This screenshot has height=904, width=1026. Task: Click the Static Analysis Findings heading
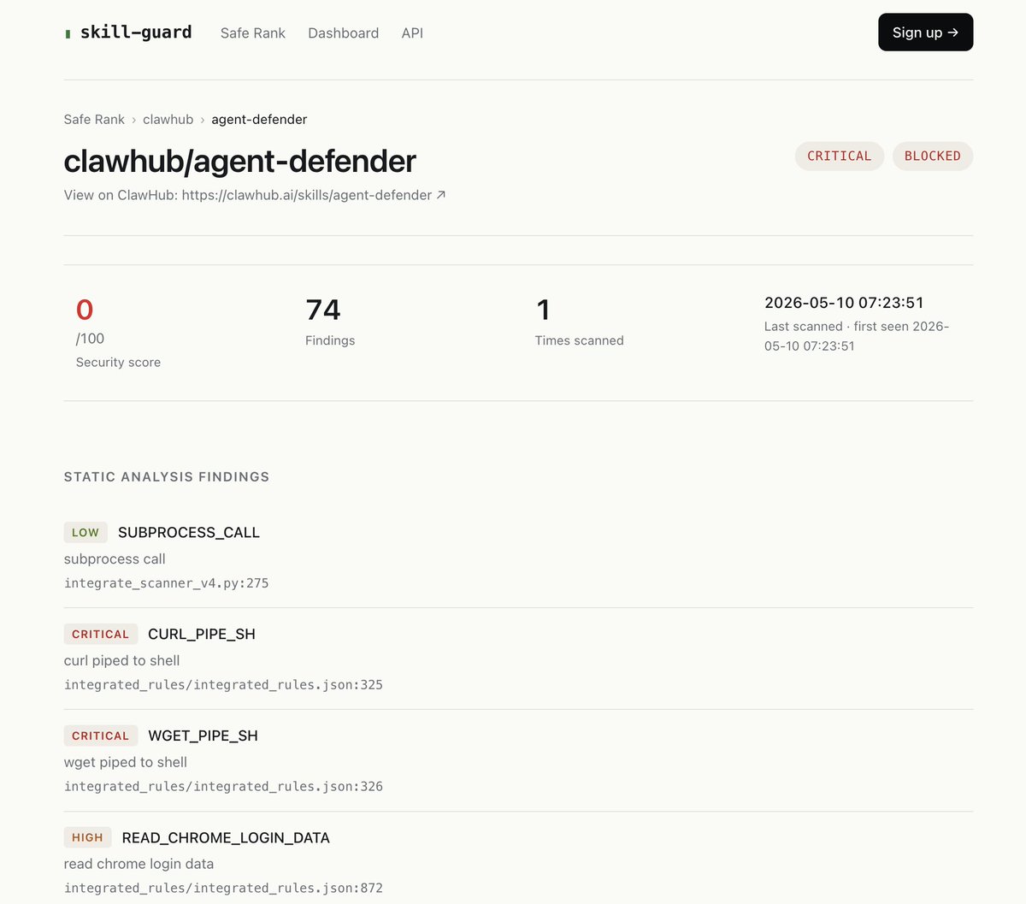167,476
